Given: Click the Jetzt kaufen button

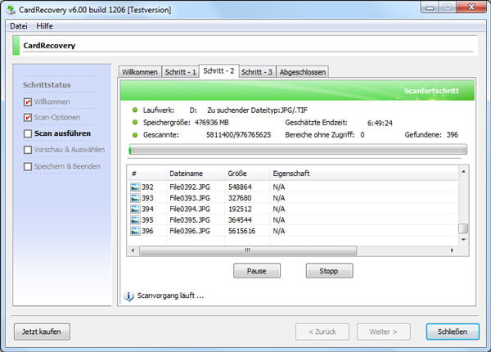Looking at the screenshot, I should click(x=42, y=332).
